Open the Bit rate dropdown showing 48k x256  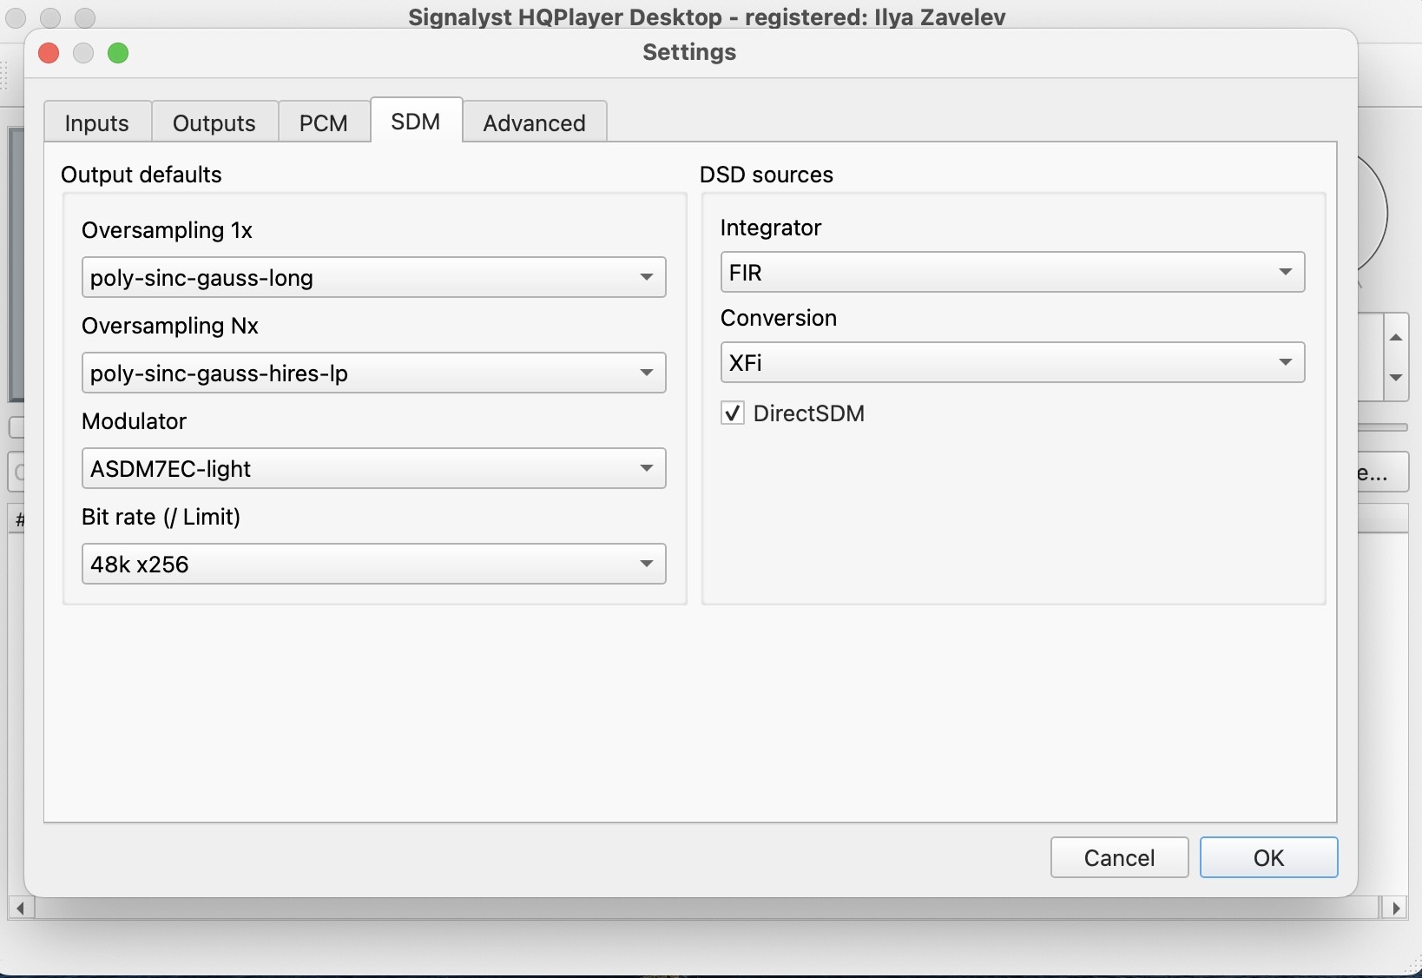pos(373,564)
